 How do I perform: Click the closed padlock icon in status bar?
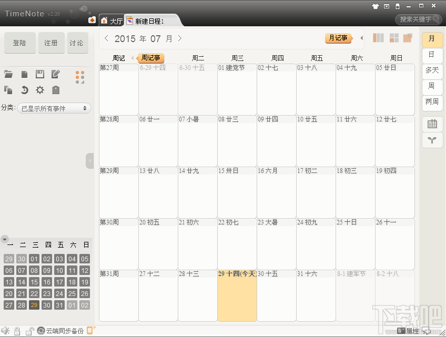pos(17,331)
